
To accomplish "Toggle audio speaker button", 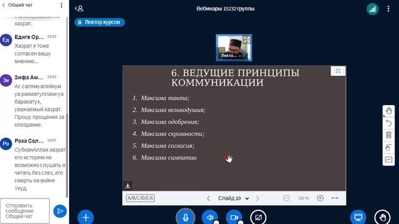I will point(209,217).
